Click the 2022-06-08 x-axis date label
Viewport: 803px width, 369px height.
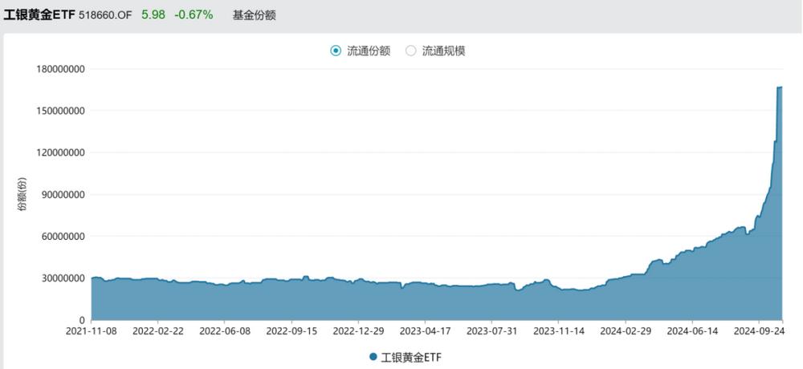click(225, 330)
